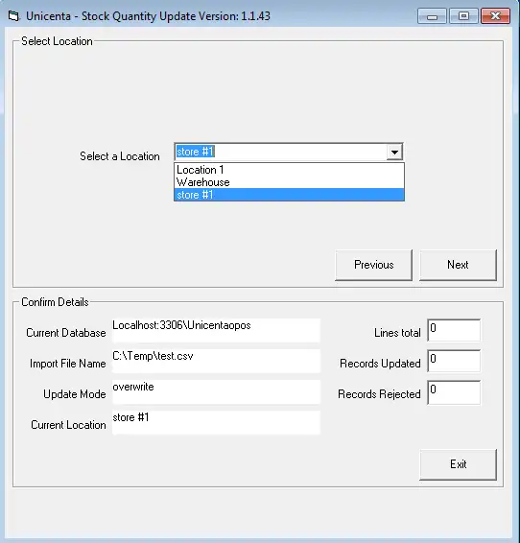
Task: Click the 'Update Mode' label
Action: pyautogui.click(x=75, y=394)
